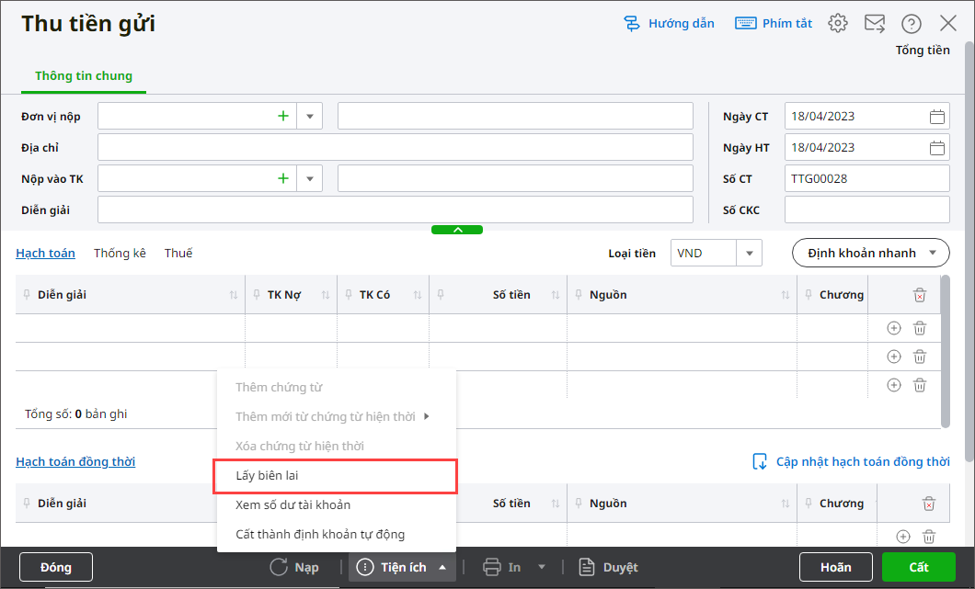Add row using first row plus icon
This screenshot has width=975, height=589.
(x=893, y=328)
